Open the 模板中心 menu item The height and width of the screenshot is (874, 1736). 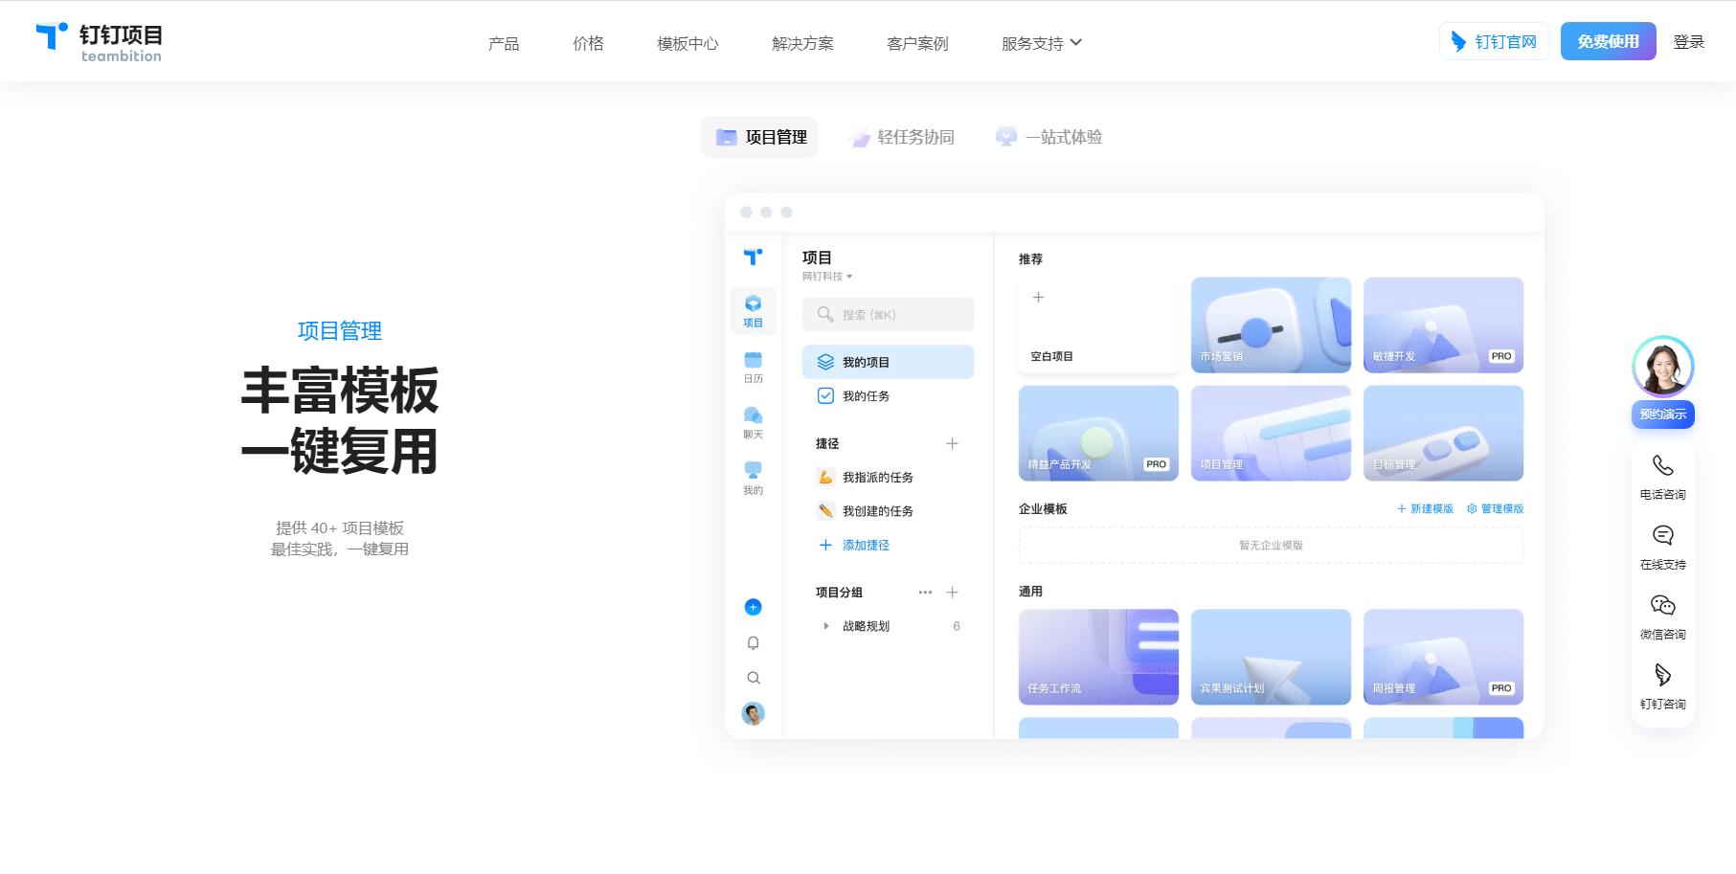pos(688,43)
